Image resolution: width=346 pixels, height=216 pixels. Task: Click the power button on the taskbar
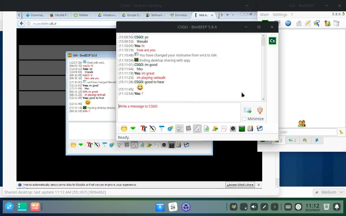(x=298, y=207)
